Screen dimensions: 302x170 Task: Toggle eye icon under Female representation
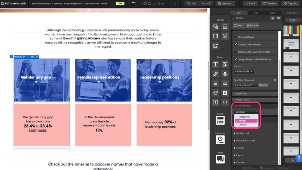pos(99,82)
